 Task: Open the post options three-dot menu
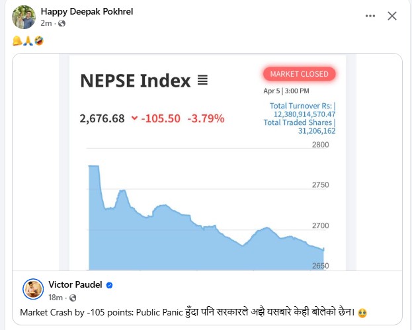(x=369, y=17)
